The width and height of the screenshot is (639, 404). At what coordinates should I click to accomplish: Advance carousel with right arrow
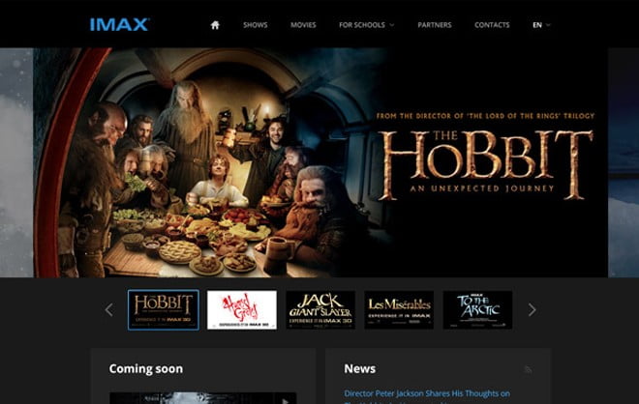[532, 310]
